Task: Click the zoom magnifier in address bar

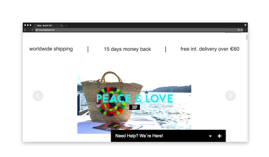Action: 239,30
